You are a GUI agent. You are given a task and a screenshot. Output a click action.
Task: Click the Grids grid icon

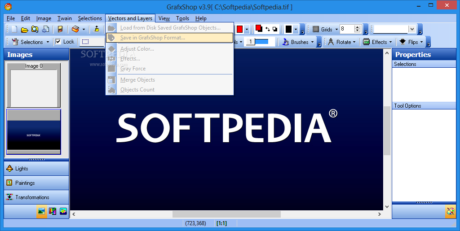316,29
